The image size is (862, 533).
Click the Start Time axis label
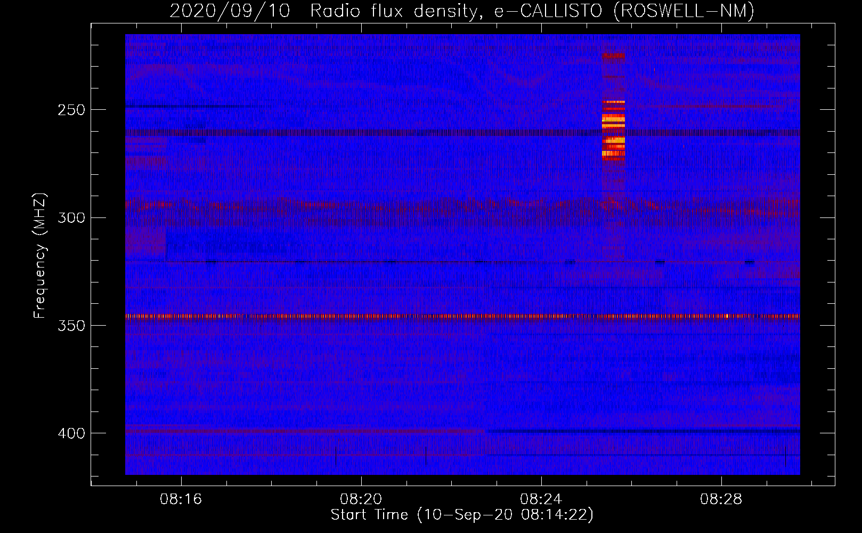pyautogui.click(x=462, y=515)
